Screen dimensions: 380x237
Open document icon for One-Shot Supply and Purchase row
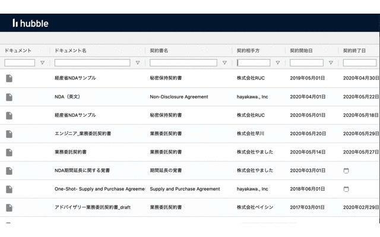pos(9,189)
